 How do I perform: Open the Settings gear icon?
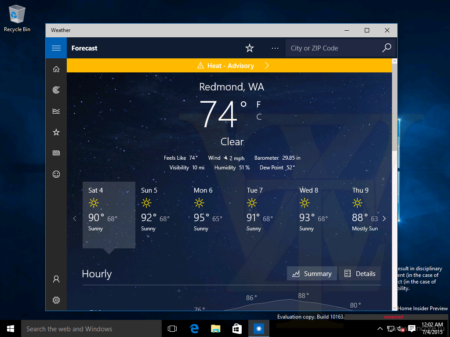coord(56,300)
